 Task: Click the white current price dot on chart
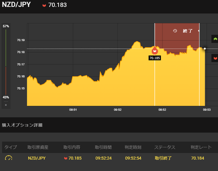(x=205, y=49)
